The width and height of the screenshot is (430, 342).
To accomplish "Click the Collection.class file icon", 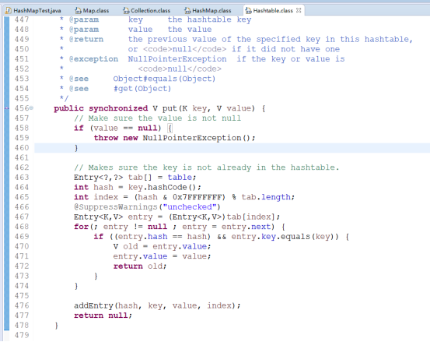I will coord(126,11).
